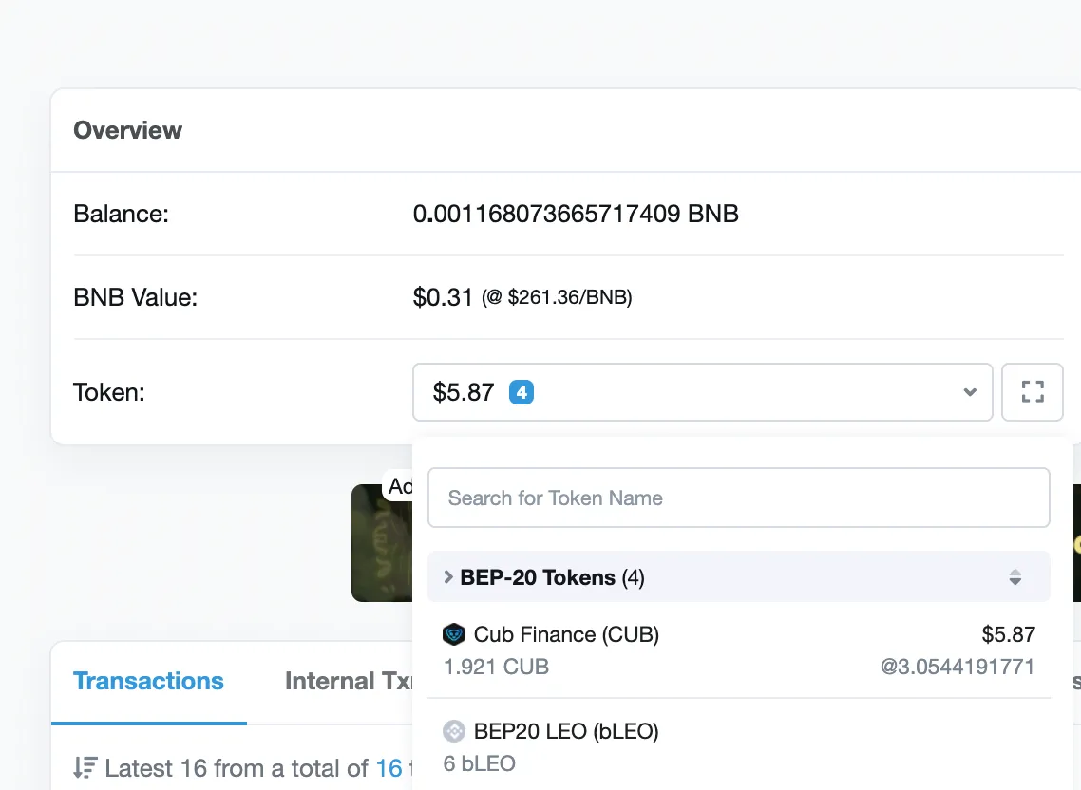Click the Balance: label

121,214
